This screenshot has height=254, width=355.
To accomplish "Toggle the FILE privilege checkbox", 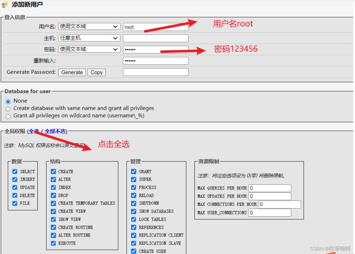I will tap(15, 203).
